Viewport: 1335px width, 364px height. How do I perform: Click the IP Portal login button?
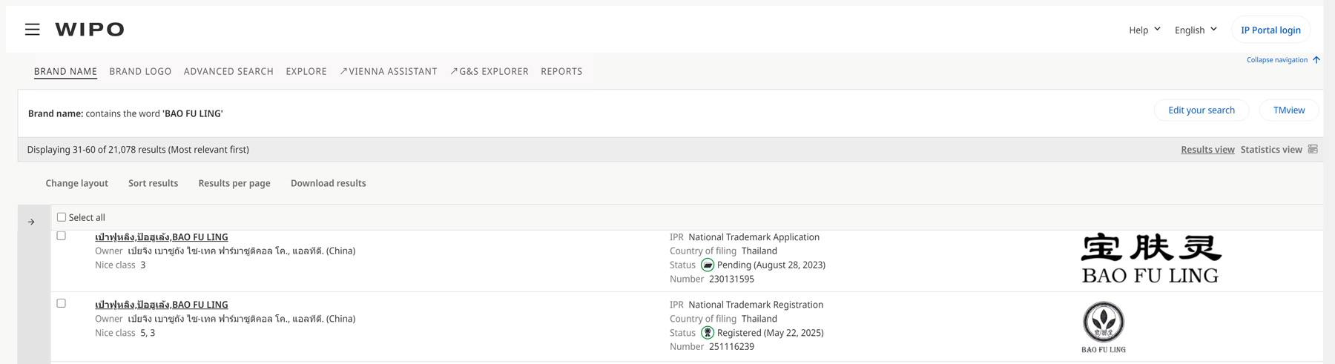1270,30
